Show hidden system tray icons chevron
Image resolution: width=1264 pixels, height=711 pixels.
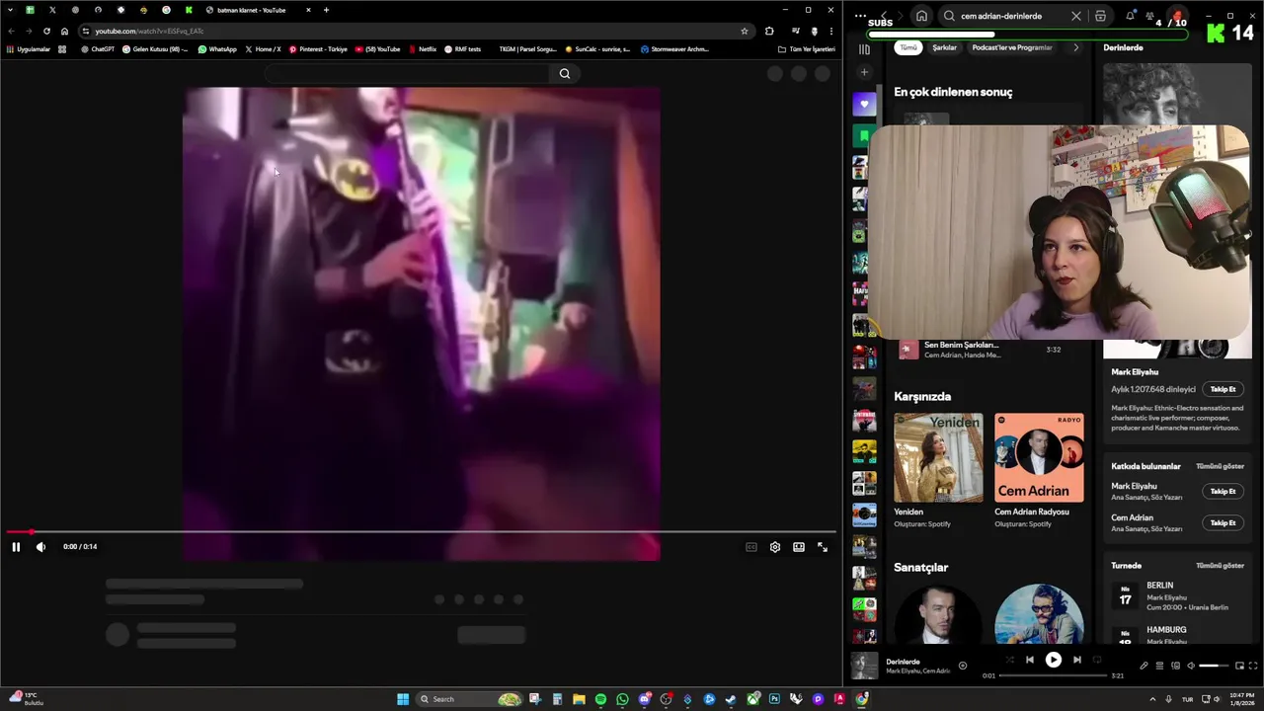[1152, 699]
